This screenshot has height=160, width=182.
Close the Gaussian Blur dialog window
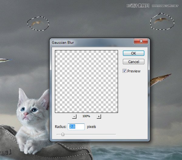click(x=141, y=42)
